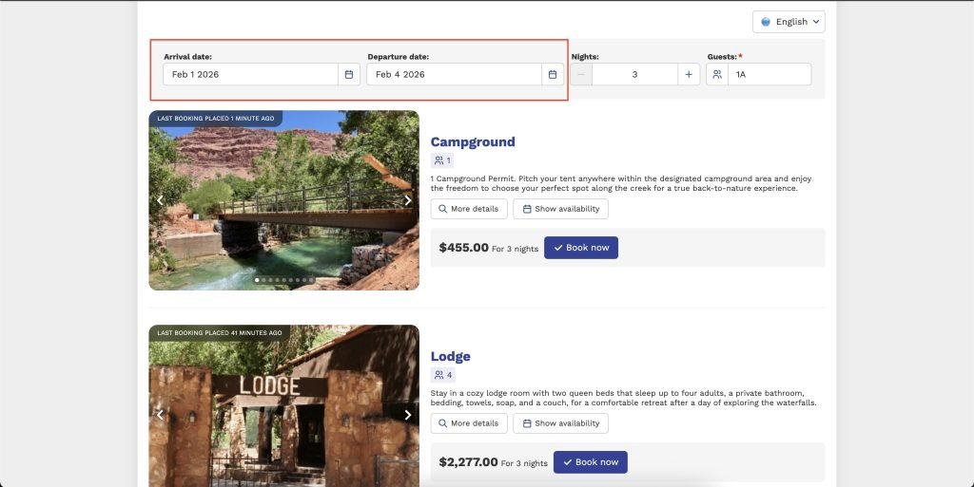Open the Departure date calendar icon
The width and height of the screenshot is (974, 487).
click(553, 74)
